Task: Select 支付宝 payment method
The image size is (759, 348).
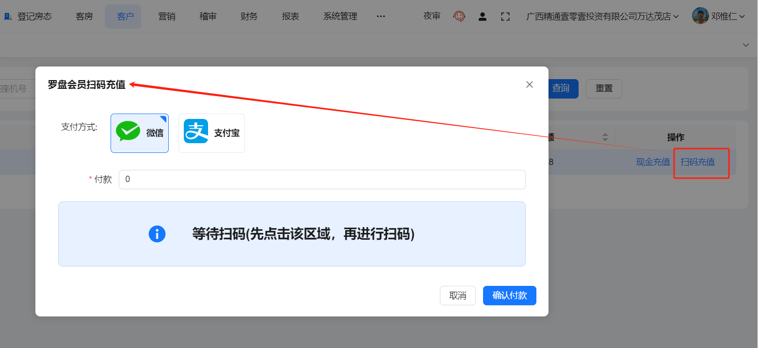Action: (x=211, y=133)
